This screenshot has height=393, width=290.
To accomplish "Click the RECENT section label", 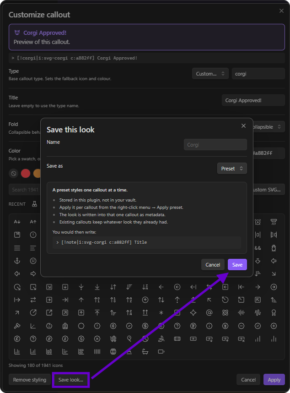I will coord(17,204).
